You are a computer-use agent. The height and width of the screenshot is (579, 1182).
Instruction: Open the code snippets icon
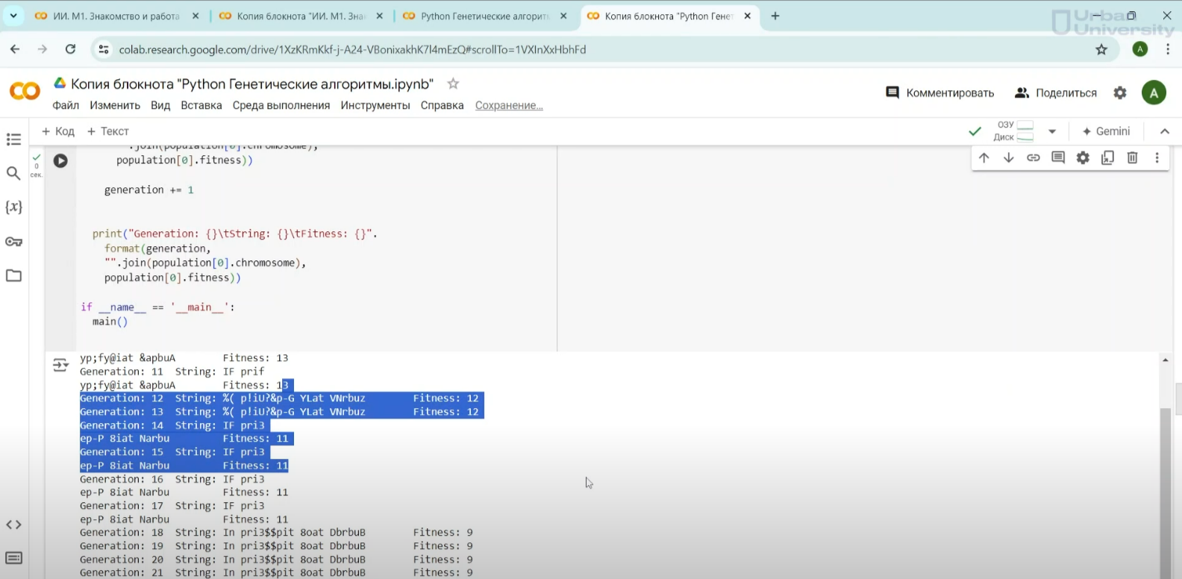[x=13, y=525]
